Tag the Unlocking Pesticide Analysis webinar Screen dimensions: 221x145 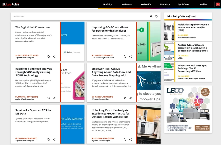coord(125,139)
